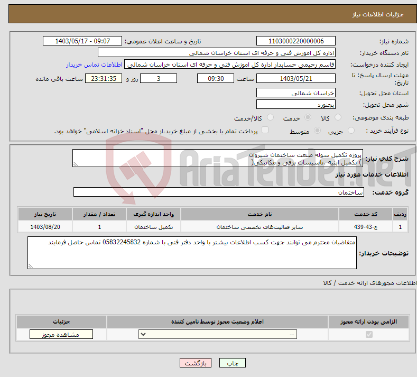Click the اعلام وضعیت مجوز column header
This screenshot has height=377, width=417.
[217, 321]
